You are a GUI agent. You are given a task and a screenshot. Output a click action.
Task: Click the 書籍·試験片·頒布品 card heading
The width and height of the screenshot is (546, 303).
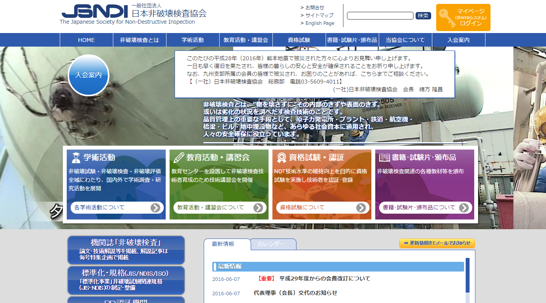click(424, 157)
